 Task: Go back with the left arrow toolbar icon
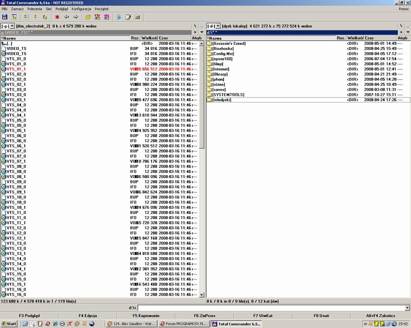pos(67,17)
